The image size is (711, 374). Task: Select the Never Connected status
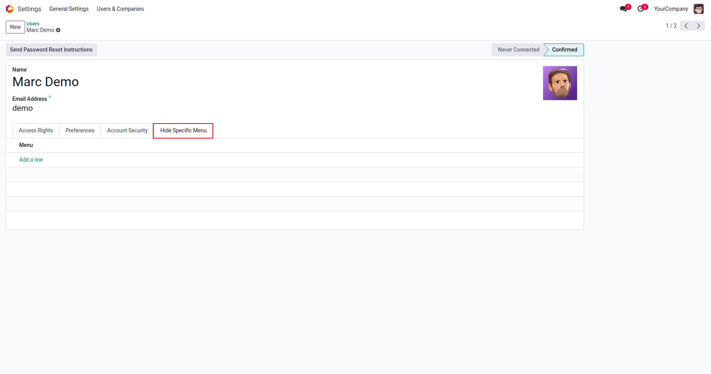(518, 50)
